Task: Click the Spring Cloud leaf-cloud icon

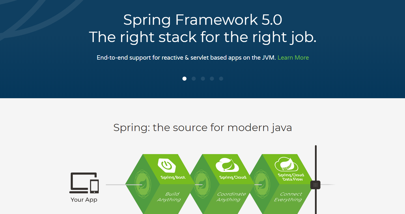Action: point(227,165)
